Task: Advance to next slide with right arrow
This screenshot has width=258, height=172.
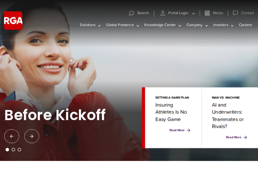Action: pos(32,136)
